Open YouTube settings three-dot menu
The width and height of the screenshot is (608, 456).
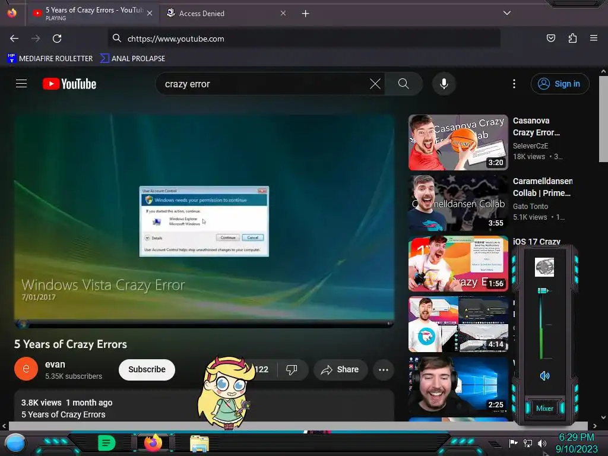[514, 84]
